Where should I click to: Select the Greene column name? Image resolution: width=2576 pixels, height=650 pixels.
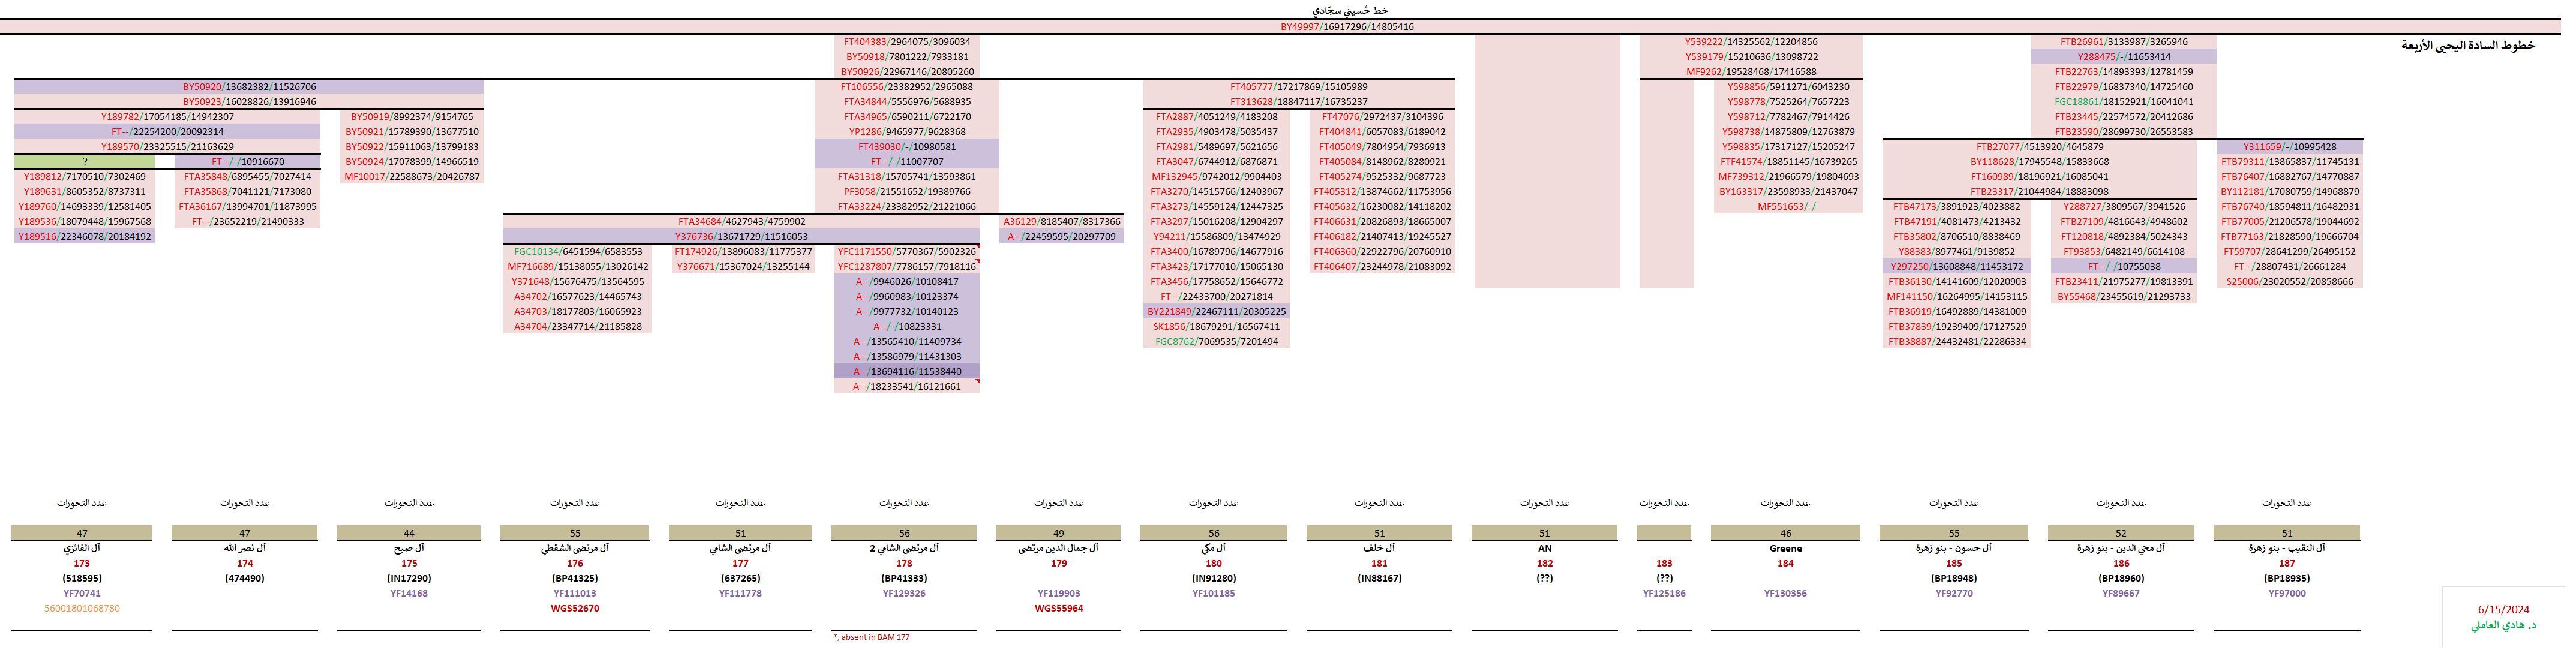click(1785, 549)
